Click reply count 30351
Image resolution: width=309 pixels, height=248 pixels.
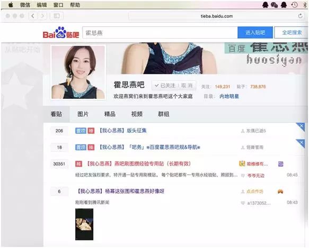(x=59, y=163)
